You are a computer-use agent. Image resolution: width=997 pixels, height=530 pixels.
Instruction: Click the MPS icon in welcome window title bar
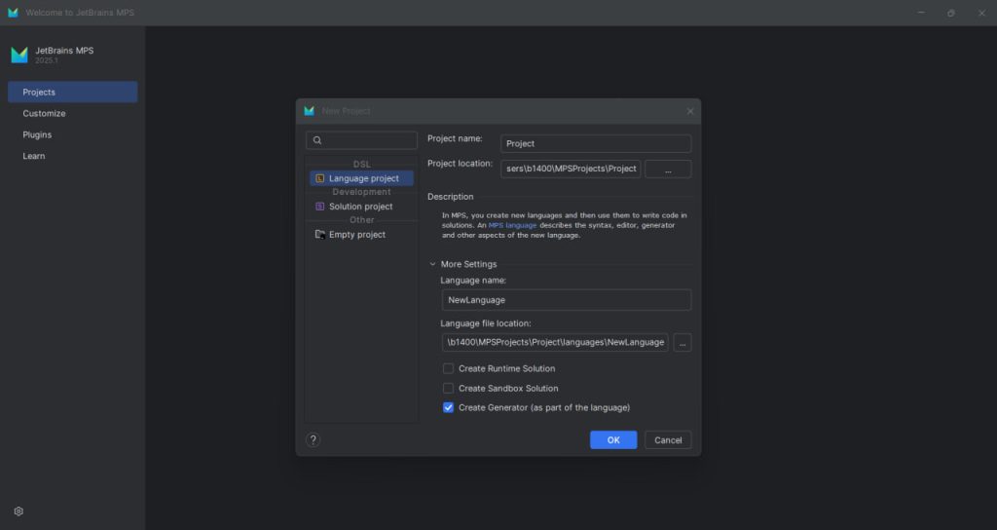click(x=13, y=13)
